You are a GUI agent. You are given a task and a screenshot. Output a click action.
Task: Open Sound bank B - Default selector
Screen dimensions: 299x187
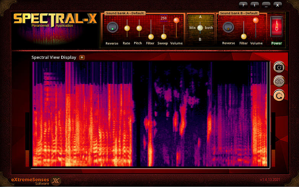[239, 13]
